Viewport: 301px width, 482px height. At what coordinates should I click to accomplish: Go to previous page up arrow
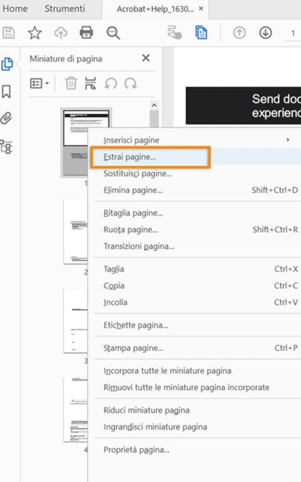point(240,33)
